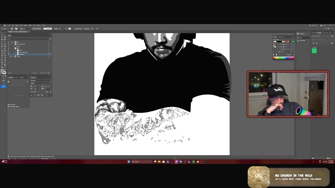
Task: Switch to the Color Guide tab
Action: (x=281, y=37)
